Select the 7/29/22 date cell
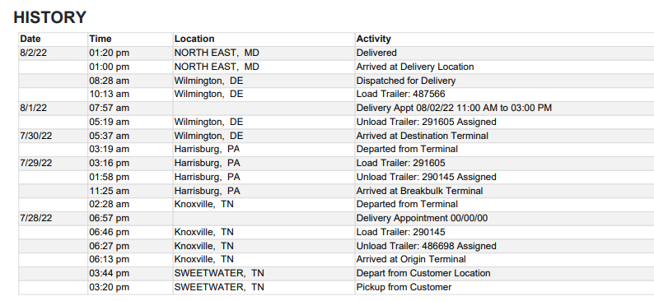The width and height of the screenshot is (654, 301). (x=36, y=163)
